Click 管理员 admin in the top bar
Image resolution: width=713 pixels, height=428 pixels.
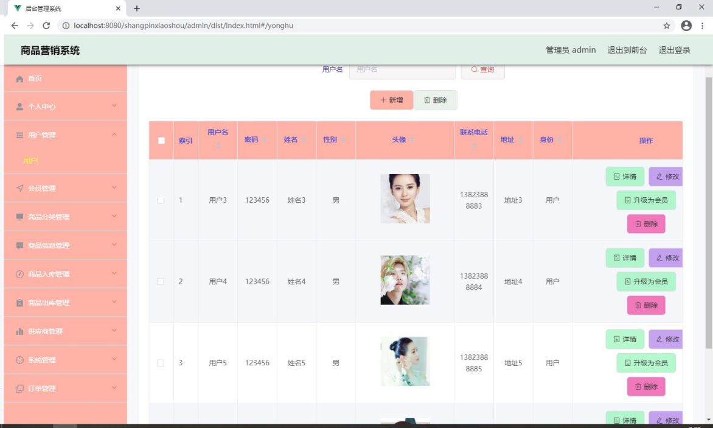[x=571, y=50]
